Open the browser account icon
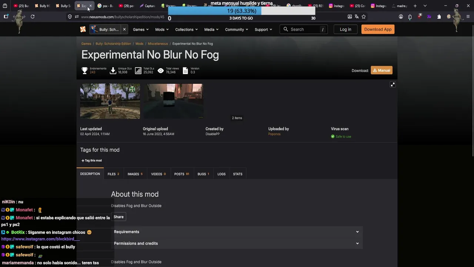The height and width of the screenshot is (267, 474). [401, 17]
